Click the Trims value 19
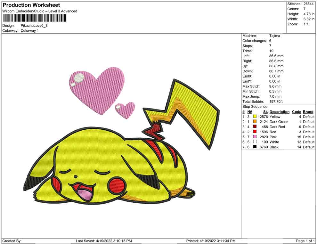The image size is (317, 244). 271,51
